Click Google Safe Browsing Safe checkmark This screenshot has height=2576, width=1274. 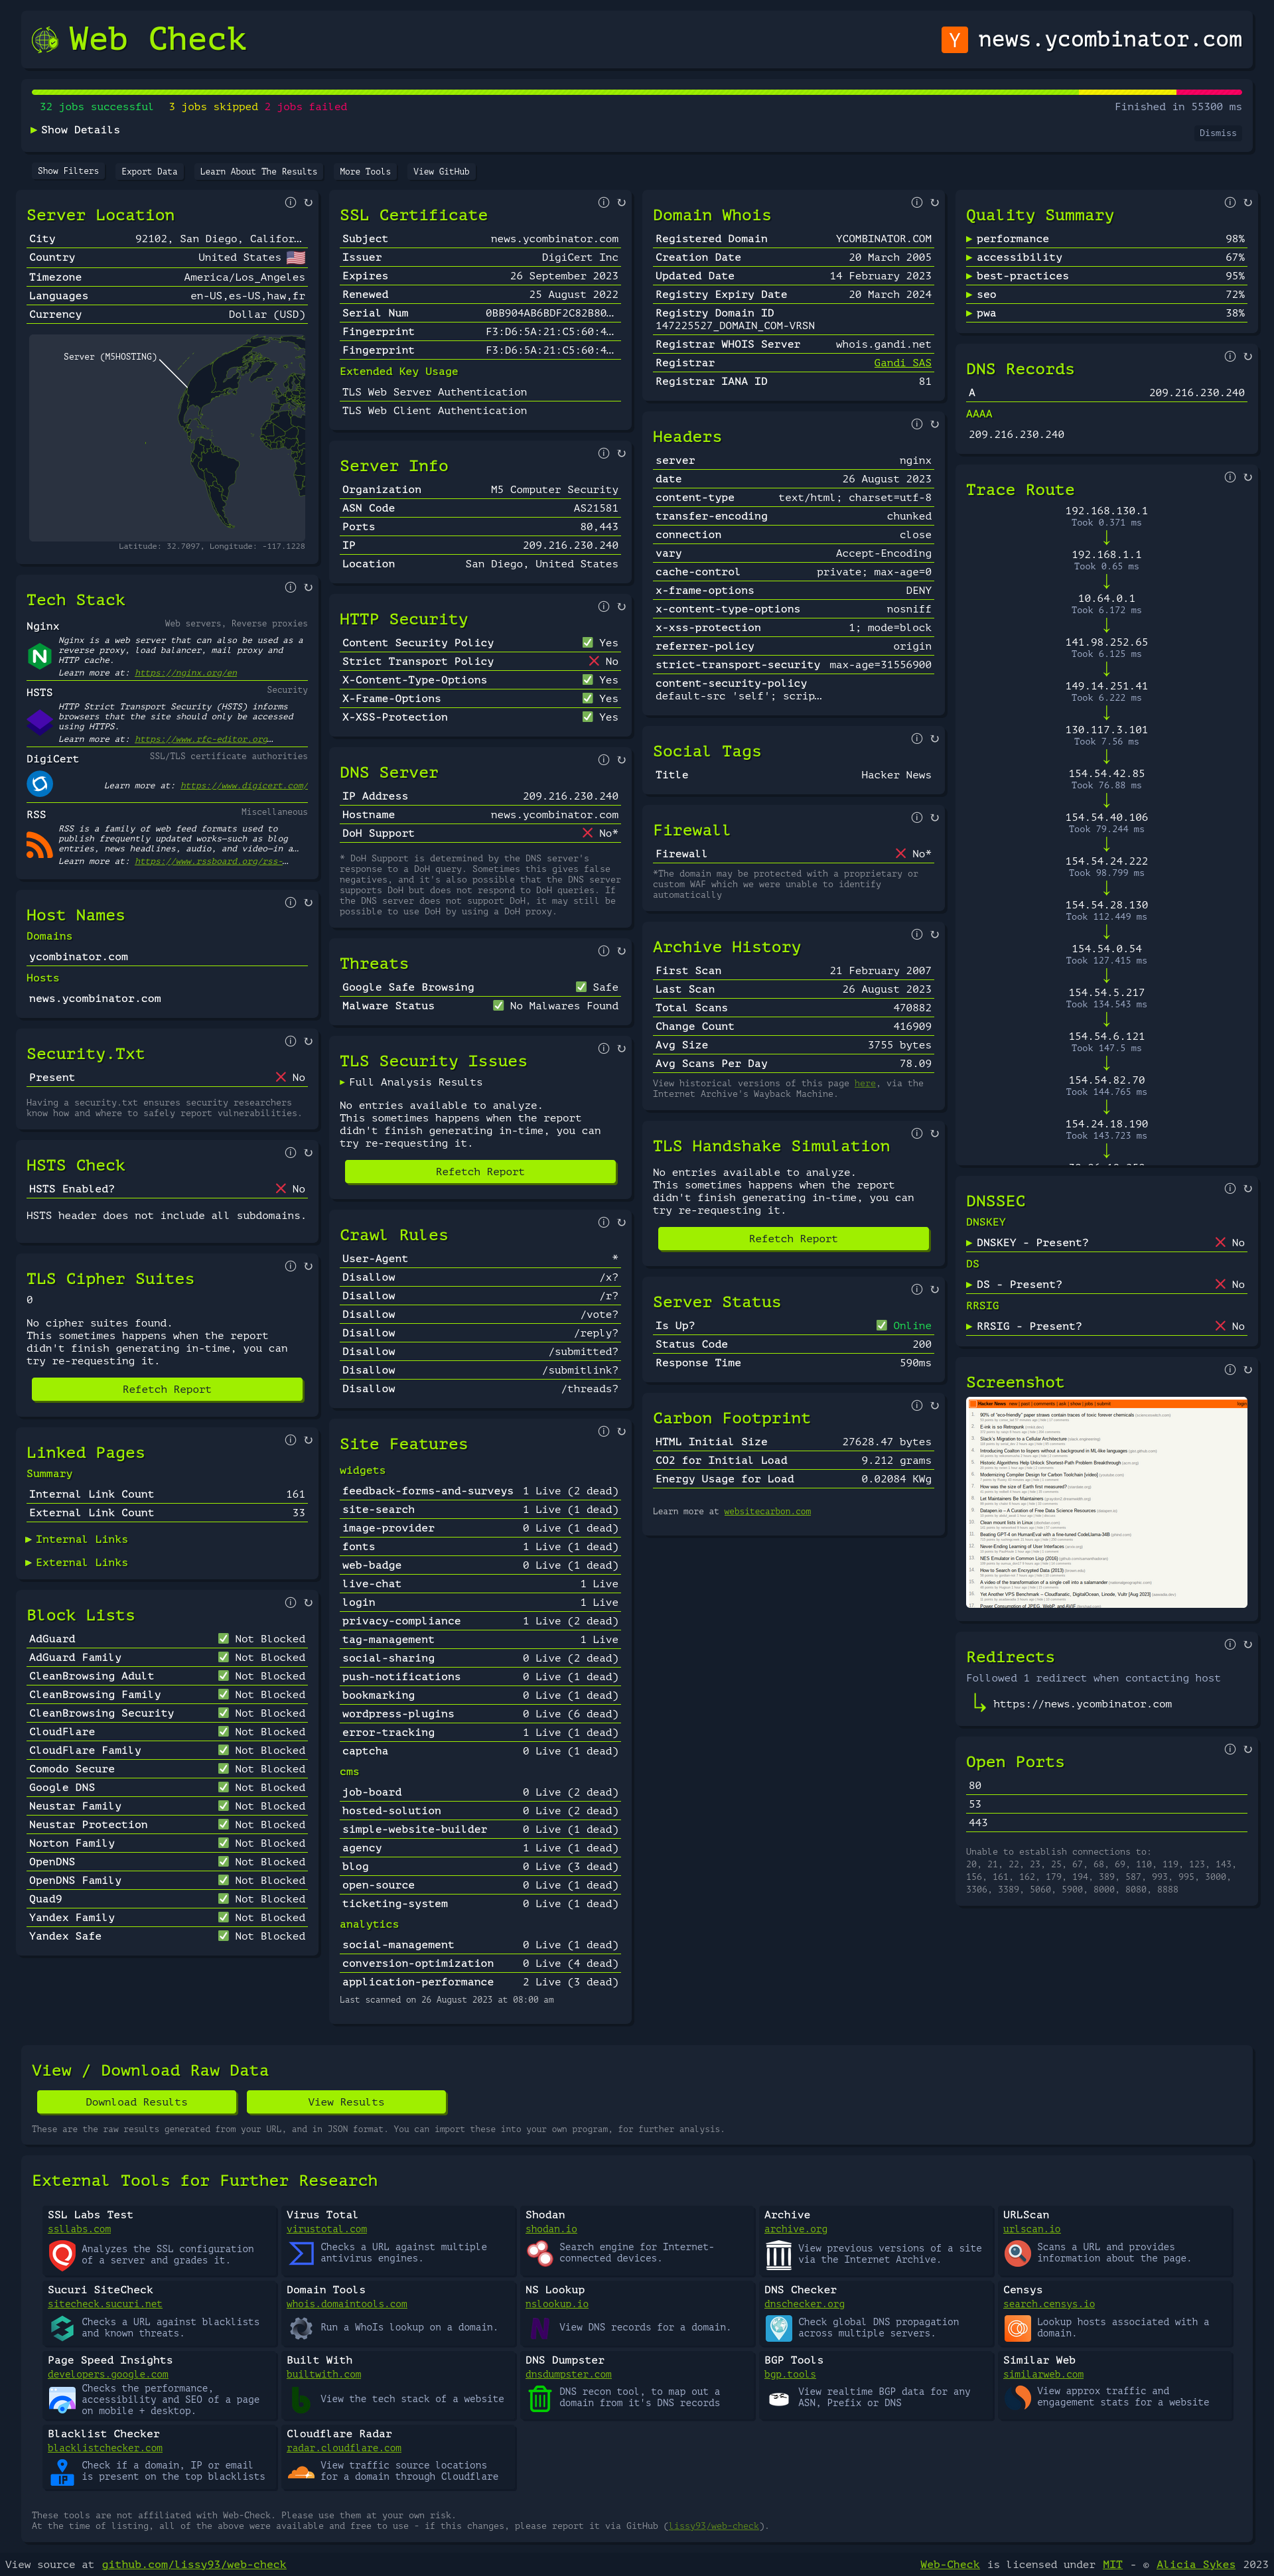tap(581, 987)
